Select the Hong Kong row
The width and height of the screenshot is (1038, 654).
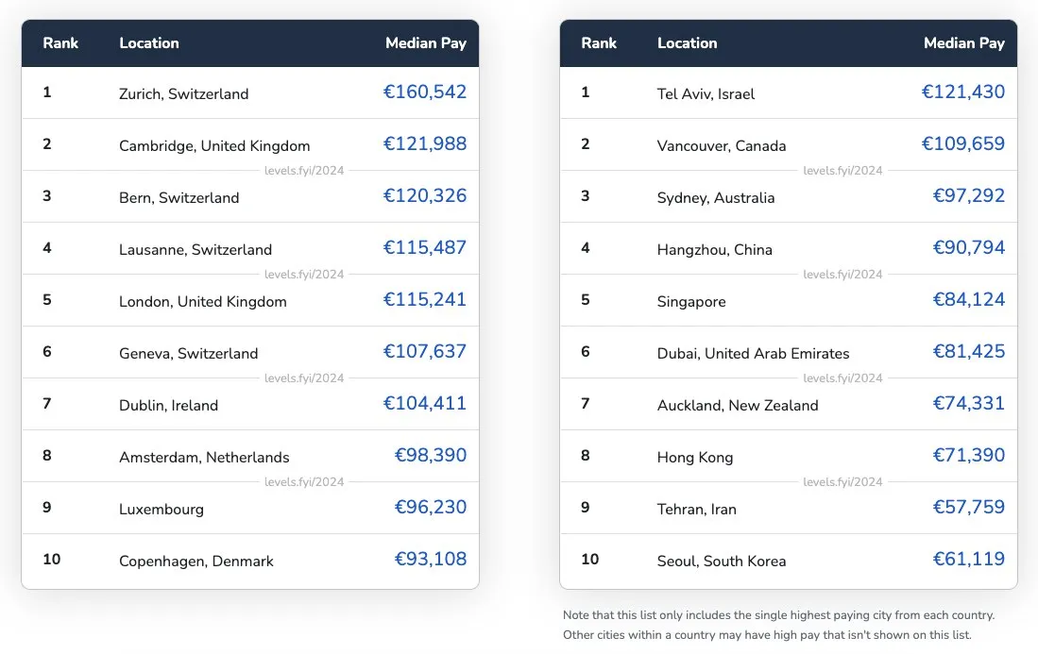point(789,456)
